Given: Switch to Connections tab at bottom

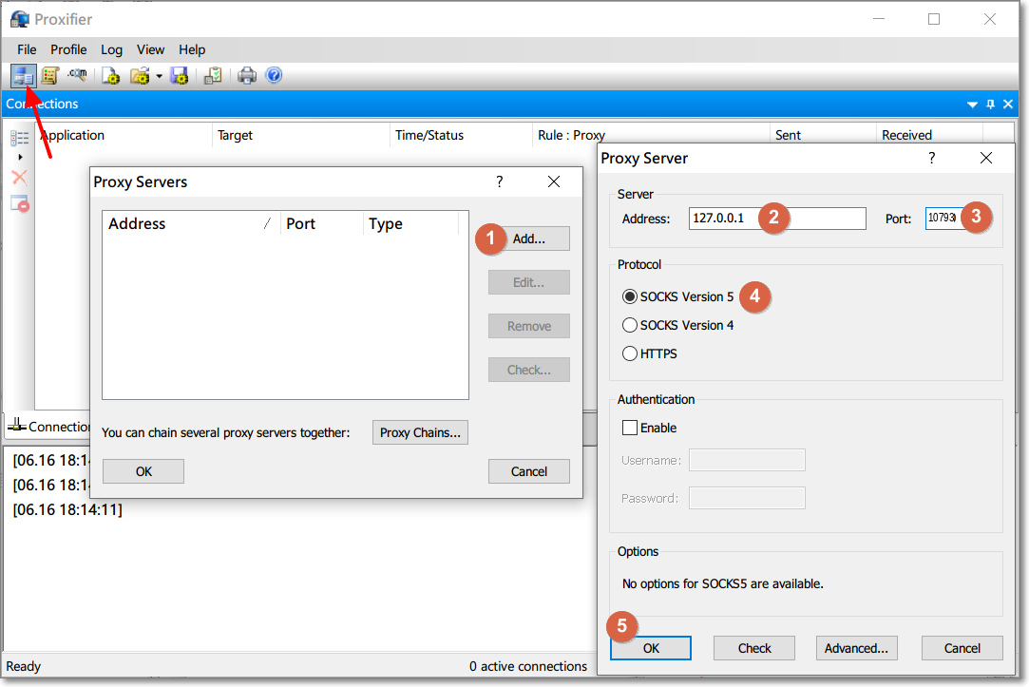Looking at the screenshot, I should click(48, 427).
